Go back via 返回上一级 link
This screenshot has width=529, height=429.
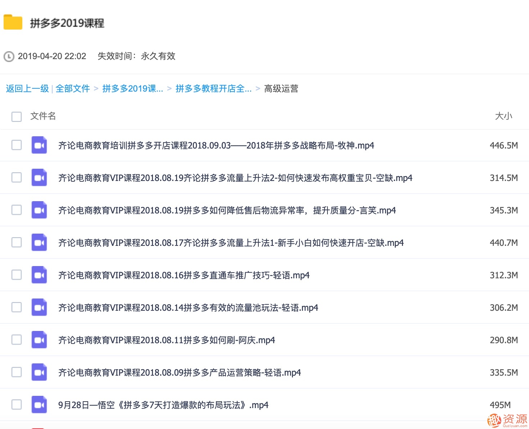pyautogui.click(x=27, y=89)
